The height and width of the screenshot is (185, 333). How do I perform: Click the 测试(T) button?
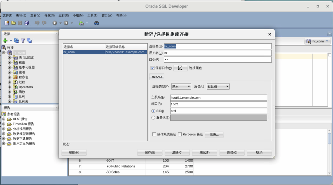pyautogui.click(x=204, y=153)
